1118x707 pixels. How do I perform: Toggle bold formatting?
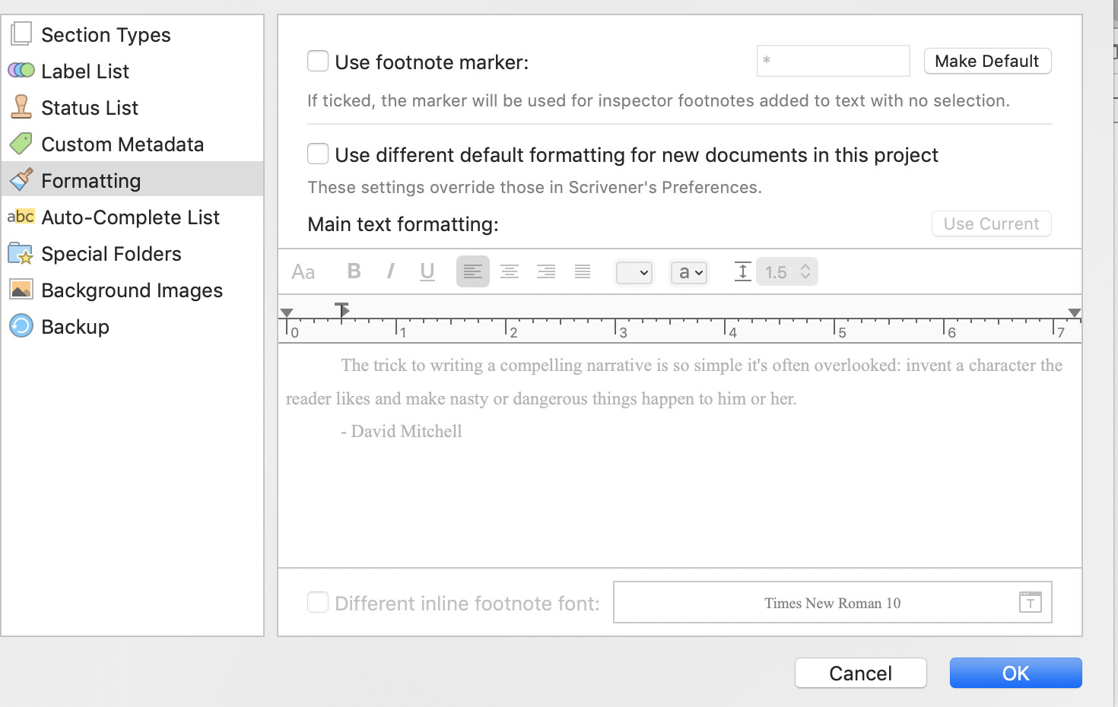[x=354, y=271]
